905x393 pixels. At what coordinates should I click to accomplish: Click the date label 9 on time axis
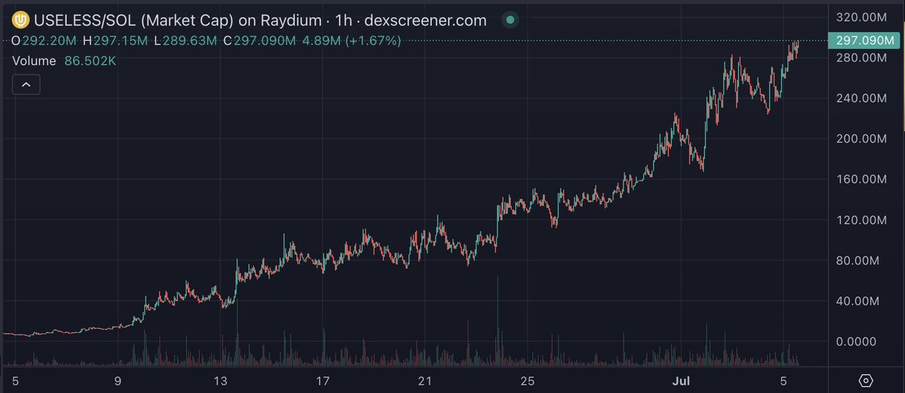point(118,381)
